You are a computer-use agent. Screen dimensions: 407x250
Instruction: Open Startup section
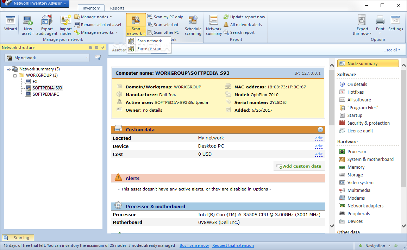(x=355, y=115)
